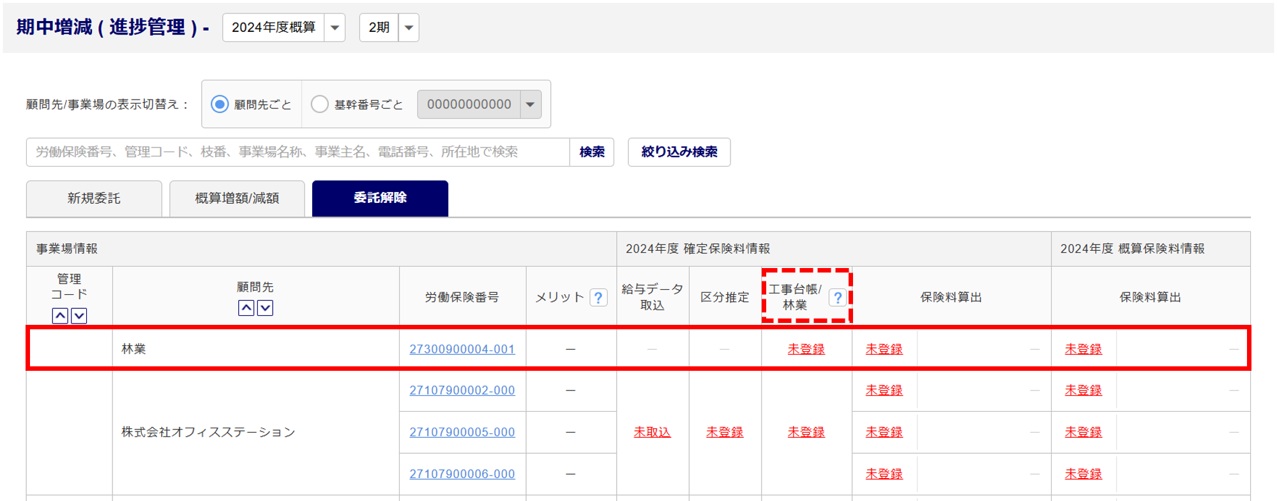Open the 2期 period dropdown
Image resolution: width=1277 pixels, height=501 pixels.
tap(389, 27)
